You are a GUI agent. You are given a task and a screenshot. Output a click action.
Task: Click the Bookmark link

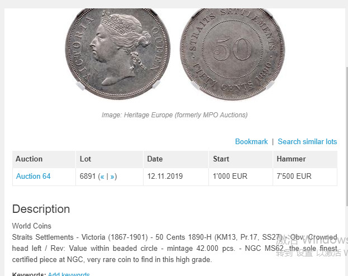click(x=251, y=142)
